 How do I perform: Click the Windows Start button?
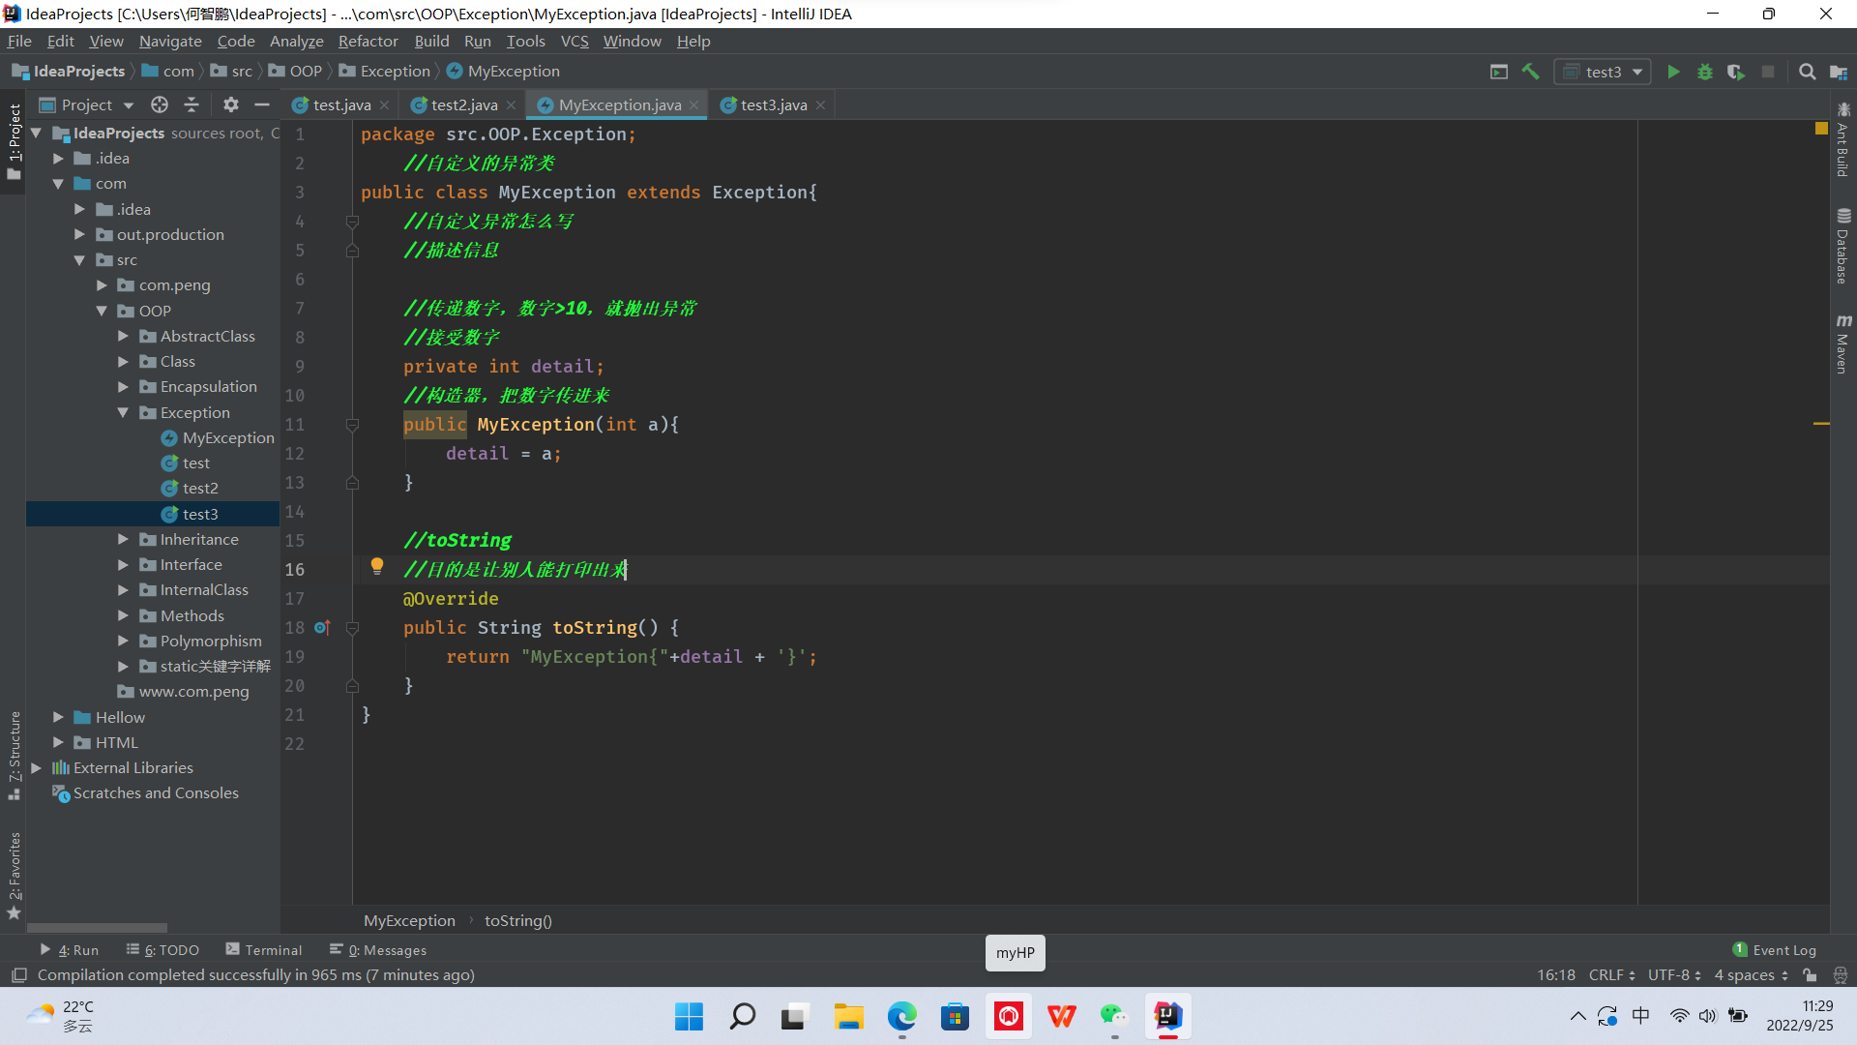point(689,1016)
